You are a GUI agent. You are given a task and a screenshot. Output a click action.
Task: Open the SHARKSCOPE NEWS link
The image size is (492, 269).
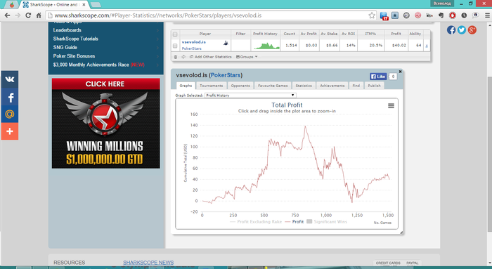[148, 263]
